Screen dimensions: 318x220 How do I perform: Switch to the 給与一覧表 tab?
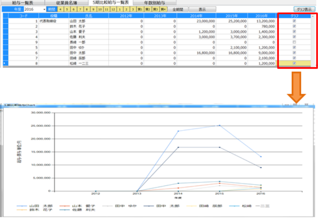coord(23,3)
